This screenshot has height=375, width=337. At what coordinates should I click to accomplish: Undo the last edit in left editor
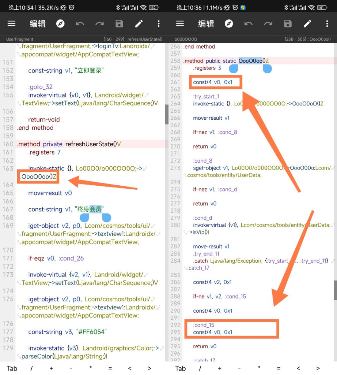80,24
